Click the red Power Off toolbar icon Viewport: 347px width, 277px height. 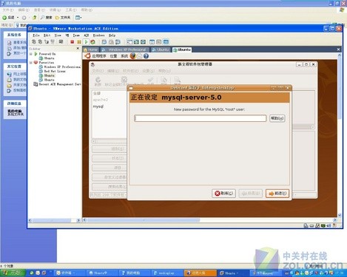click(x=72, y=42)
